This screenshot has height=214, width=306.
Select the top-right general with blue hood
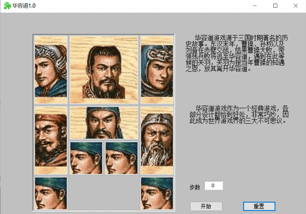pos(157,70)
